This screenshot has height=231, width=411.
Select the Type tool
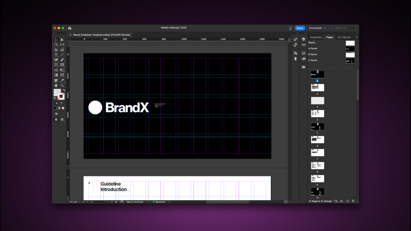(x=56, y=55)
